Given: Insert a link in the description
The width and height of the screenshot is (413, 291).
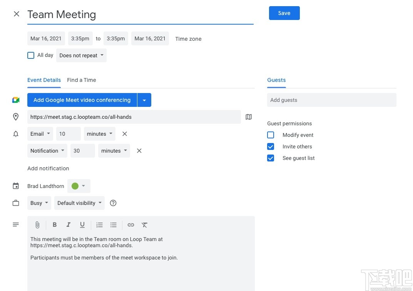Looking at the screenshot, I should click(131, 225).
